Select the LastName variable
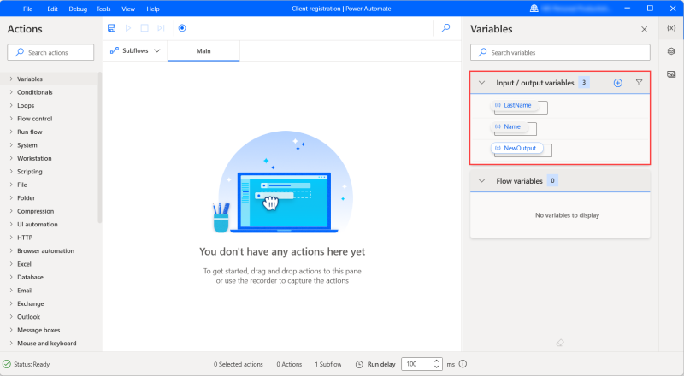This screenshot has width=684, height=376. (514, 105)
